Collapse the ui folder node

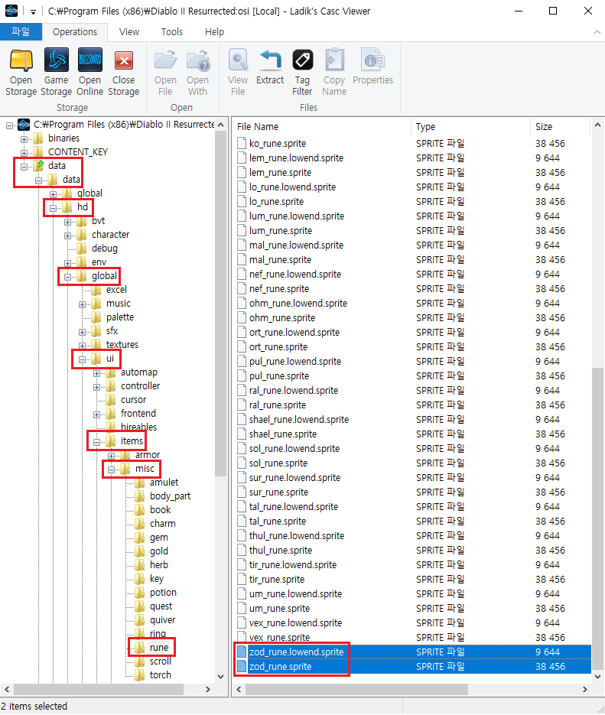pyautogui.click(x=82, y=359)
